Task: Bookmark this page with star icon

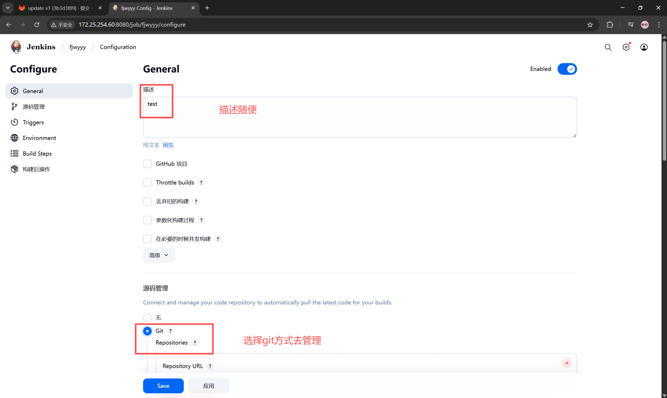Action: [590, 25]
